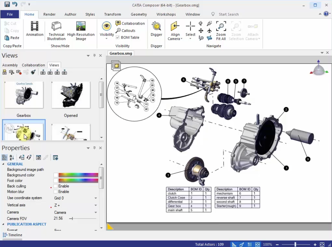Open the Use coordinate system dropdown

point(96,198)
